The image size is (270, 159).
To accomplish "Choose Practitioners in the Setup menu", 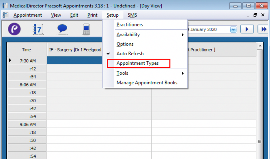I will [x=130, y=25].
